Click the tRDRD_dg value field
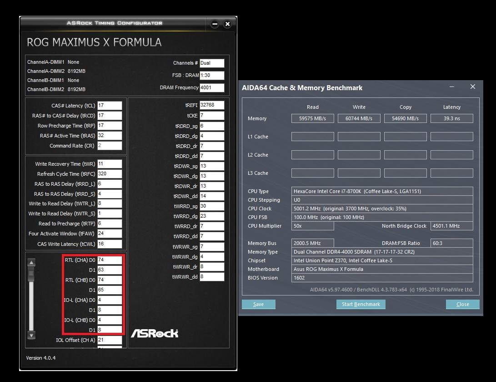The height and width of the screenshot is (382, 496). pyautogui.click(x=212, y=136)
